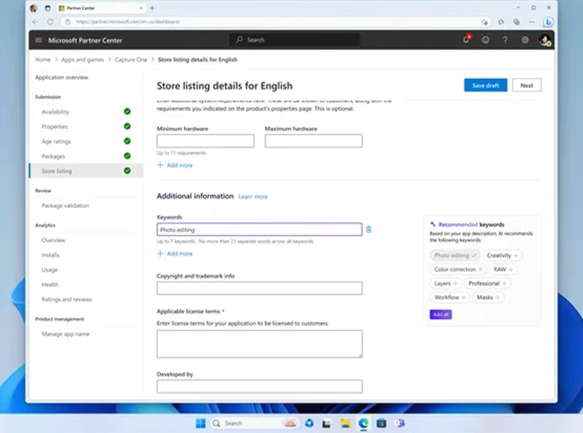The image size is (583, 433).
Task: Add Masks recommended keyword
Action: tap(488, 298)
